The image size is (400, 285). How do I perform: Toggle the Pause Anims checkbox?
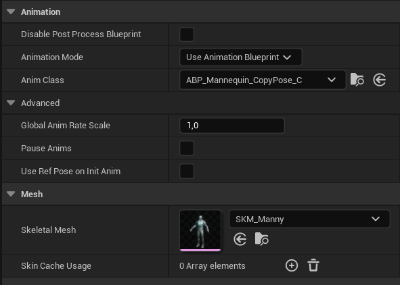pyautogui.click(x=187, y=149)
